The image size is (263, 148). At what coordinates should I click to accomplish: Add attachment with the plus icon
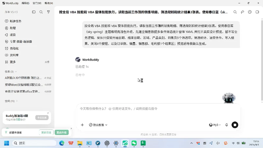coord(82,125)
